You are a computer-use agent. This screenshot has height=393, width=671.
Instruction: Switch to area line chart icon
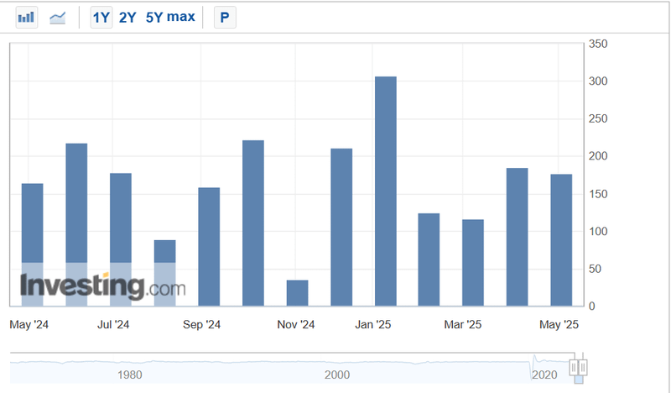coord(57,18)
